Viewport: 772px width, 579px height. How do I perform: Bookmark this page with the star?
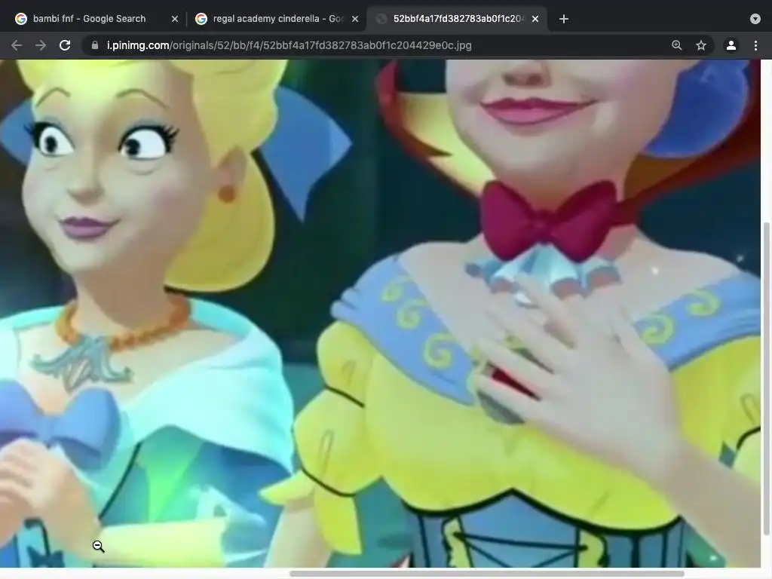coord(701,45)
